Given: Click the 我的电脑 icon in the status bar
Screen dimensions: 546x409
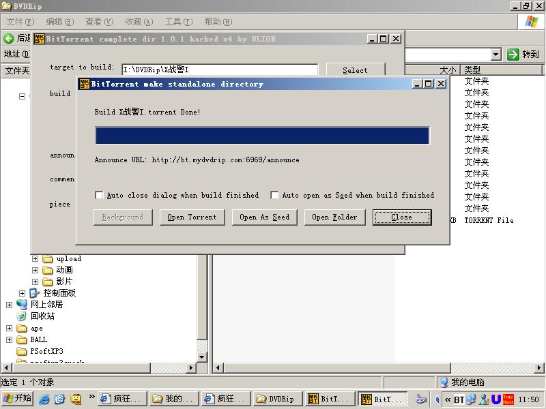Looking at the screenshot, I should (444, 382).
